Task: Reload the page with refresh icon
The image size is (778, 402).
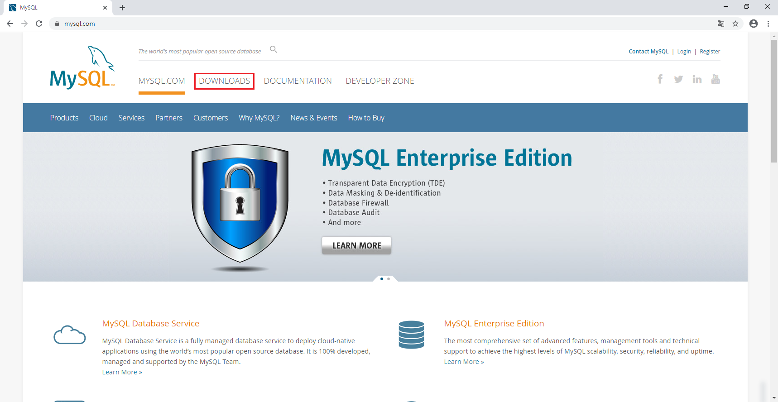Action: [x=39, y=24]
